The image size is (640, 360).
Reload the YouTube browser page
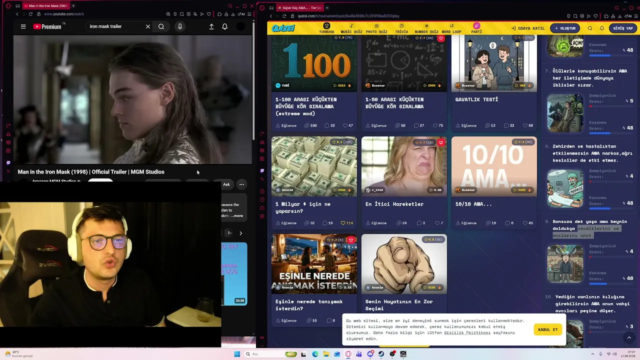pyautogui.click(x=30, y=14)
